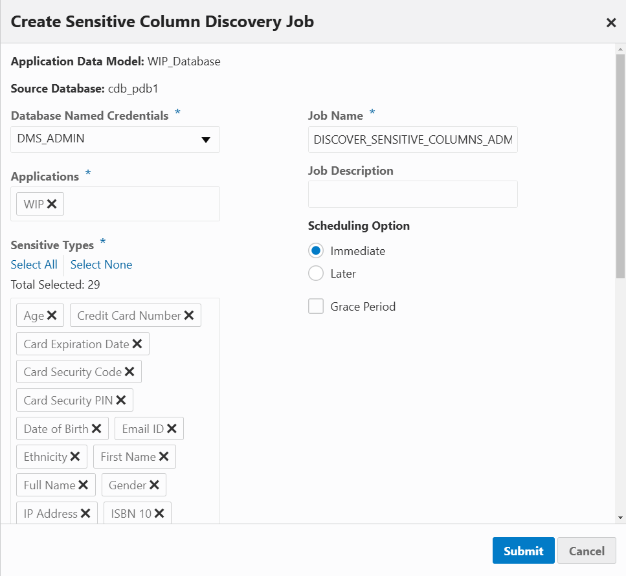The image size is (626, 576).
Task: Cancel the job creation
Action: [587, 551]
